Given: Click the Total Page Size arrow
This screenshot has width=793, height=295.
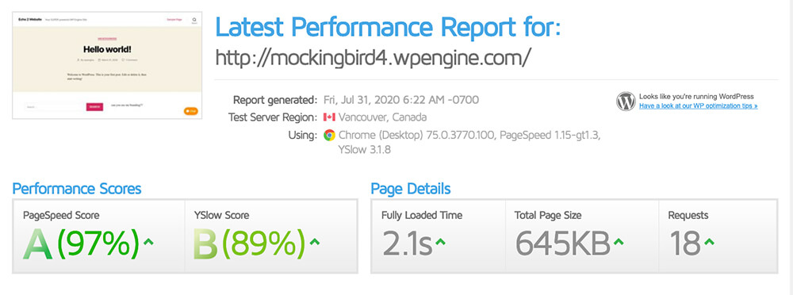Looking at the screenshot, I should click(618, 243).
